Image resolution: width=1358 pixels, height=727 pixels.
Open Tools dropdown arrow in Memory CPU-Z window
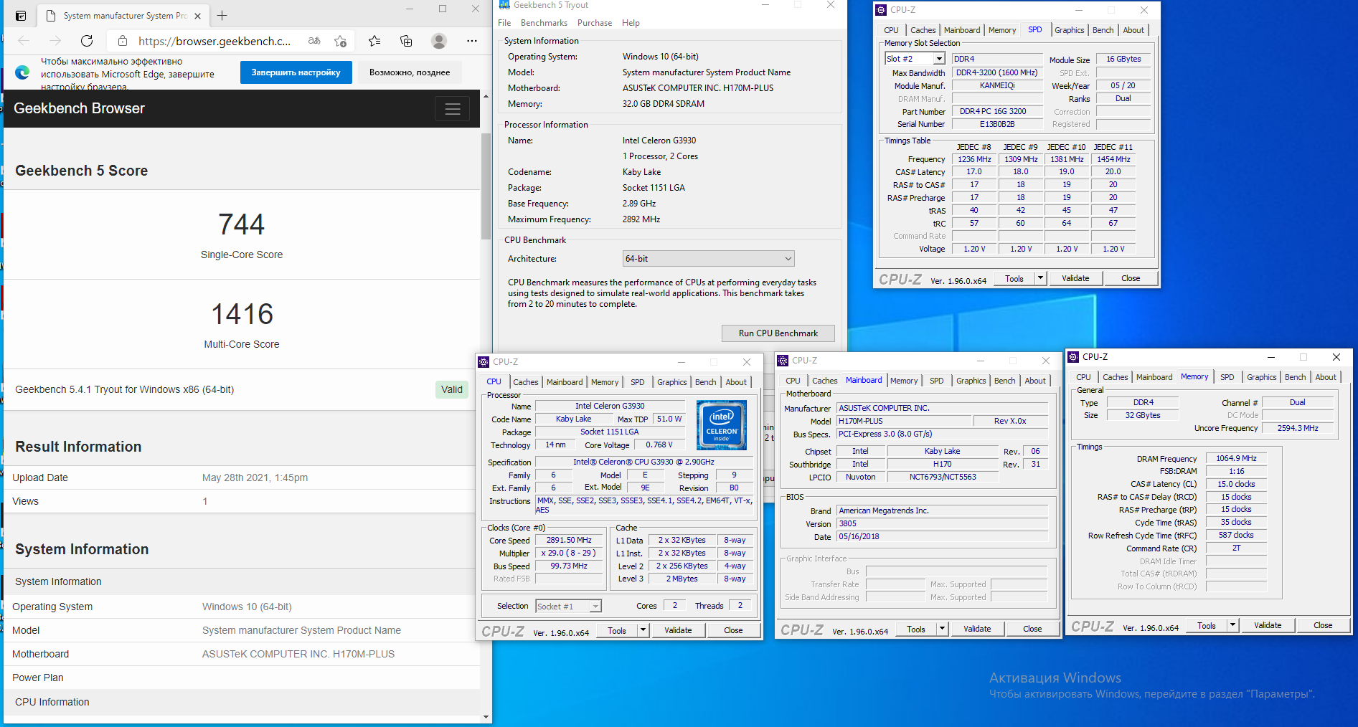click(x=1233, y=625)
